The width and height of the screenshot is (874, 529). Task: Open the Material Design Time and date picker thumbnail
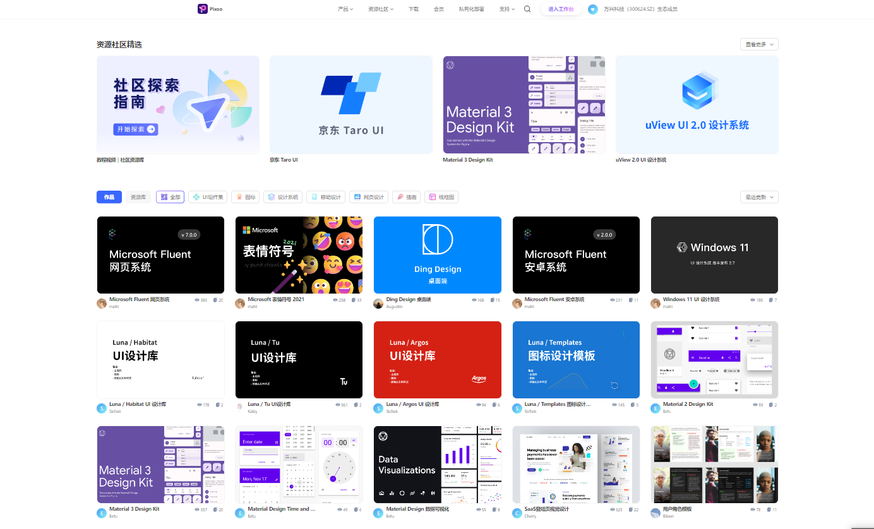click(x=299, y=465)
